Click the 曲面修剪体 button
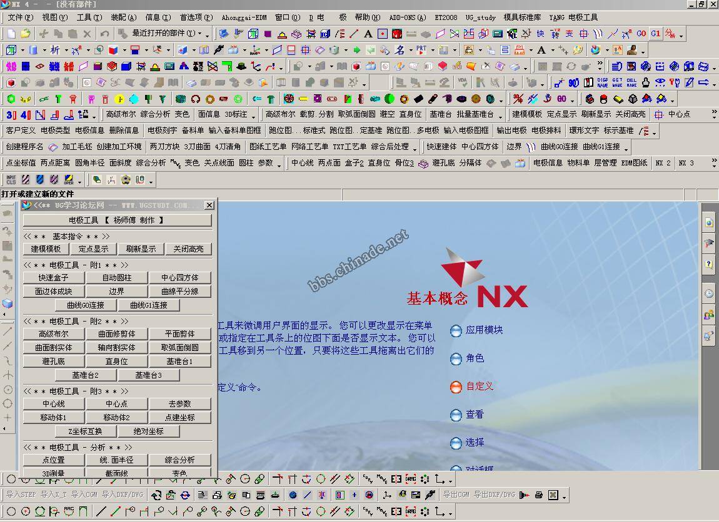Image resolution: width=719 pixels, height=522 pixels. [116, 334]
